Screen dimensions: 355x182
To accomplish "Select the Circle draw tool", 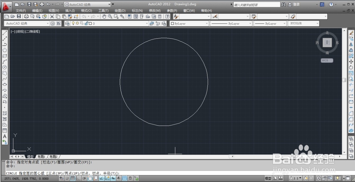I will 5,67.
